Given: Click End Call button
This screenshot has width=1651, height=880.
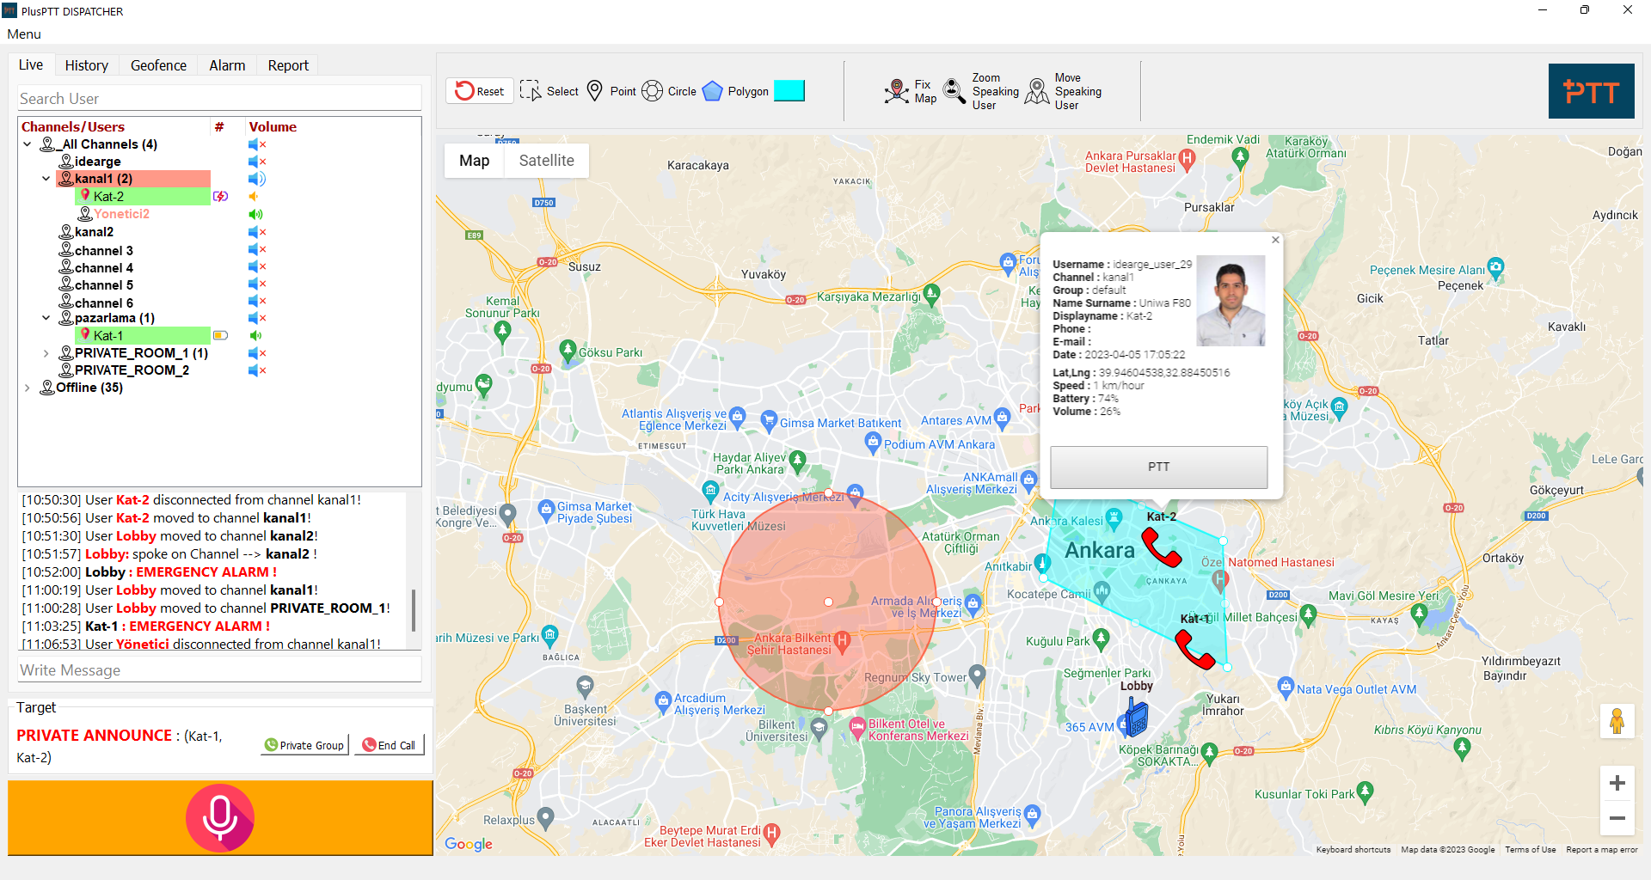Looking at the screenshot, I should point(389,745).
